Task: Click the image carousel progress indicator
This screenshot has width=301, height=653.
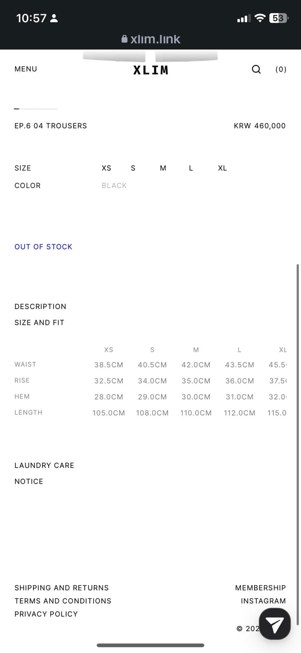Action: pos(36,109)
